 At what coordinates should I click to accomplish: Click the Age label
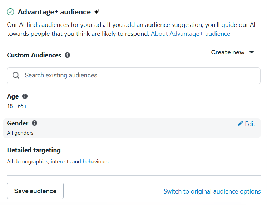pyautogui.click(x=13, y=97)
